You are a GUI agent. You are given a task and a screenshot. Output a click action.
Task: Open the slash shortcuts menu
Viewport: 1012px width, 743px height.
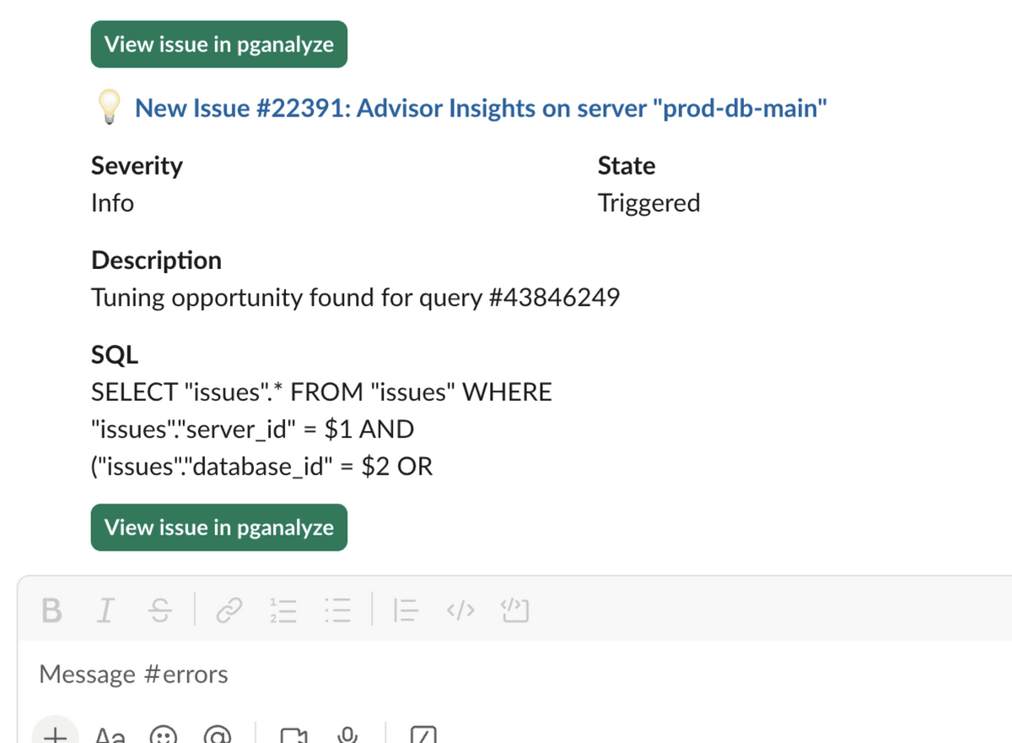423,735
